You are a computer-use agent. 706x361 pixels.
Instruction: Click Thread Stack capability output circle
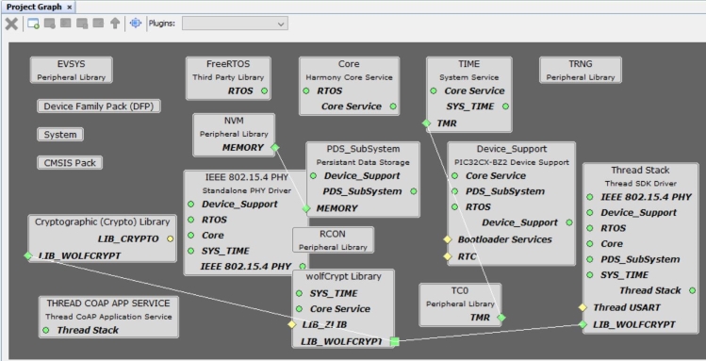(x=693, y=290)
